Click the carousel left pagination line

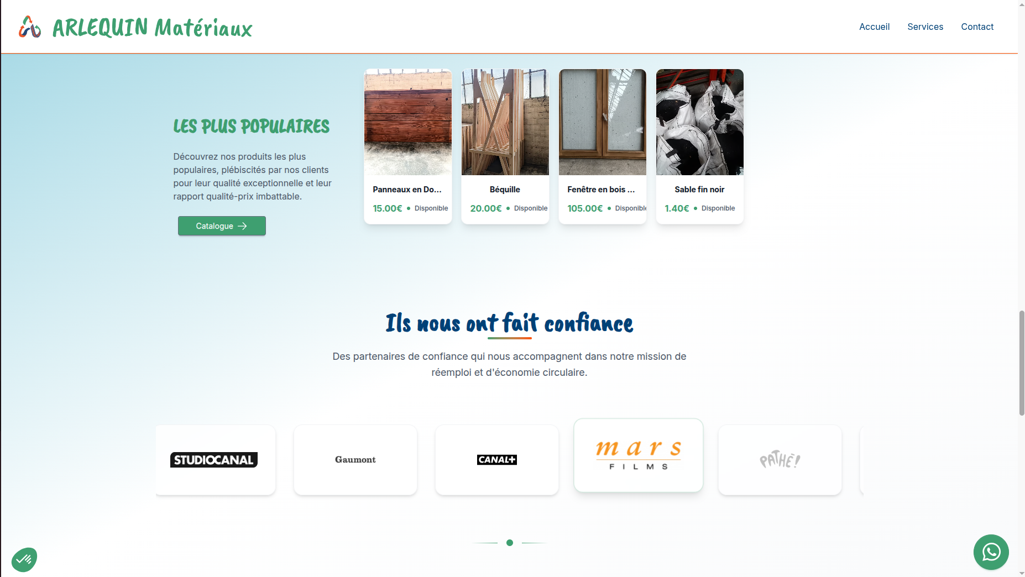coord(484,543)
